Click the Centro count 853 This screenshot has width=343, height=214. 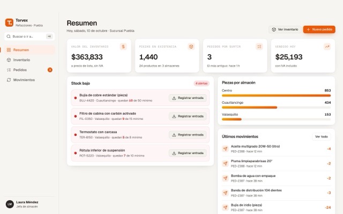[327, 90]
